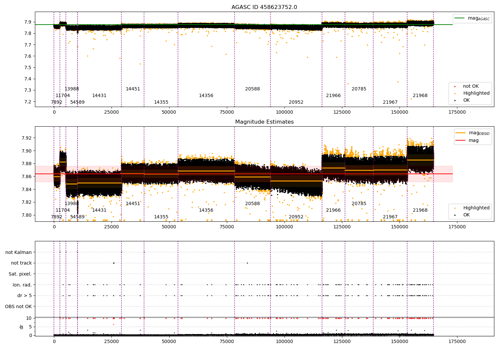Select the 175000 tick under the bottom panel
The width and height of the screenshot is (499, 349).
[x=457, y=342]
